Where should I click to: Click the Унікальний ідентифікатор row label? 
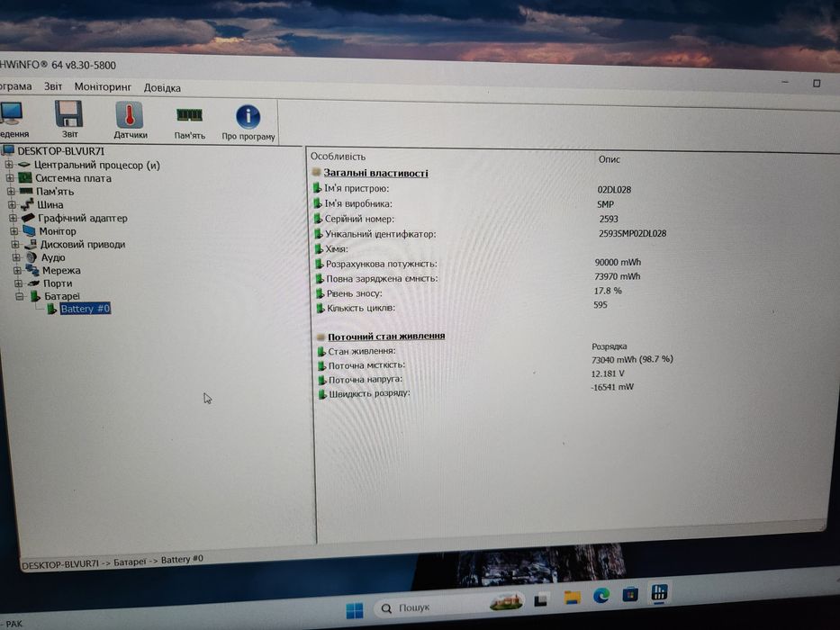pyautogui.click(x=380, y=234)
